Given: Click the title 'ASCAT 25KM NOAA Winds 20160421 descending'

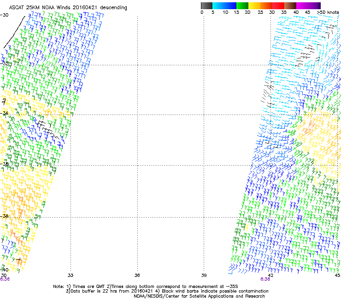Looking at the screenshot, I should coord(68,7).
